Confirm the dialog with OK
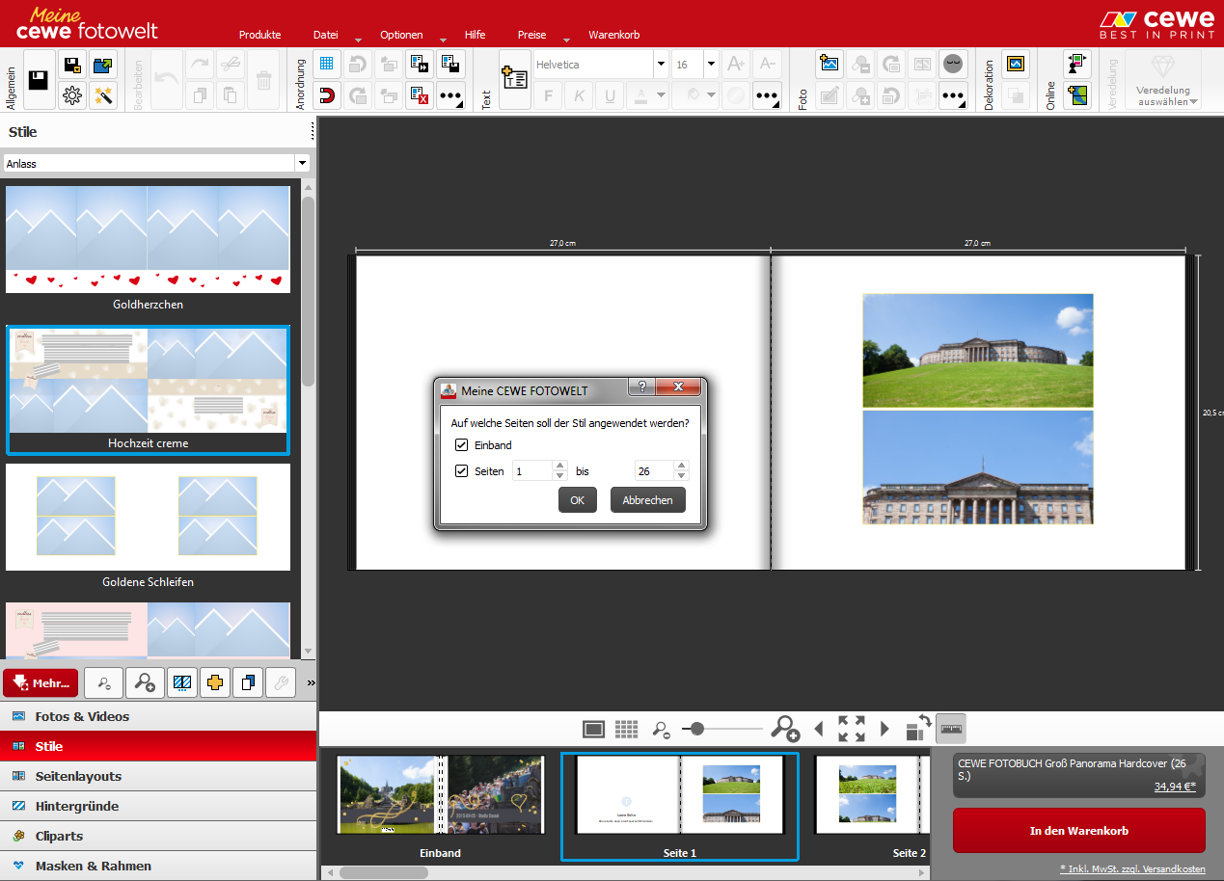The width and height of the screenshot is (1224, 881). (577, 500)
